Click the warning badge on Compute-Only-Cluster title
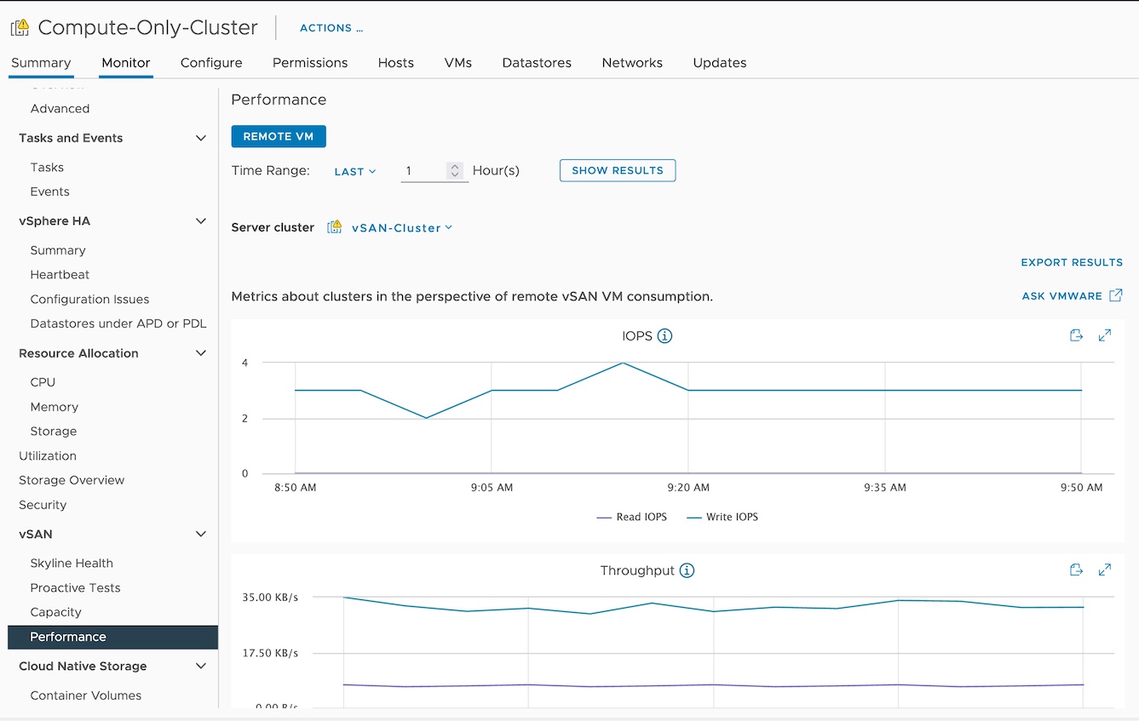The height and width of the screenshot is (721, 1139). pos(17,26)
